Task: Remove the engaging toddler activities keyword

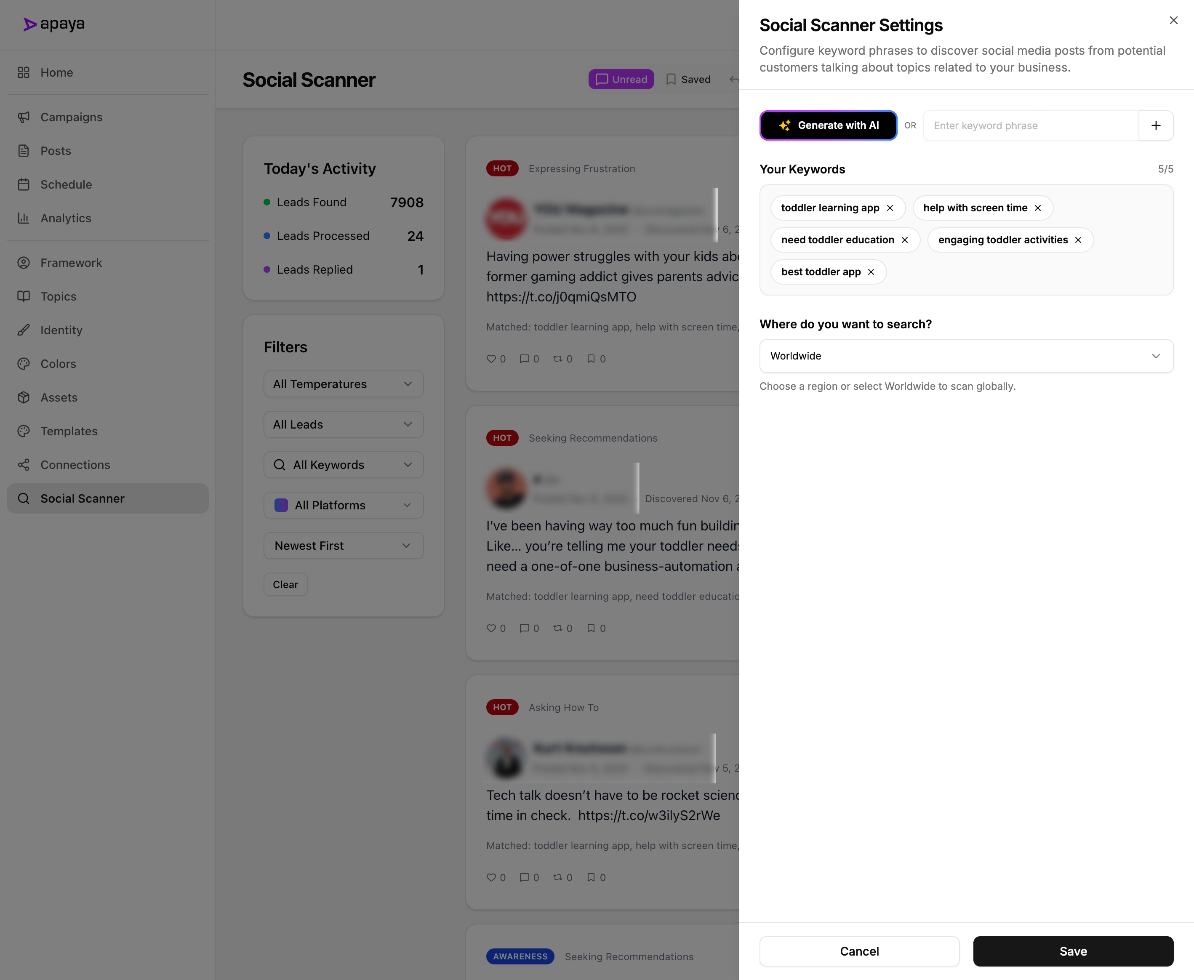Action: (1078, 240)
